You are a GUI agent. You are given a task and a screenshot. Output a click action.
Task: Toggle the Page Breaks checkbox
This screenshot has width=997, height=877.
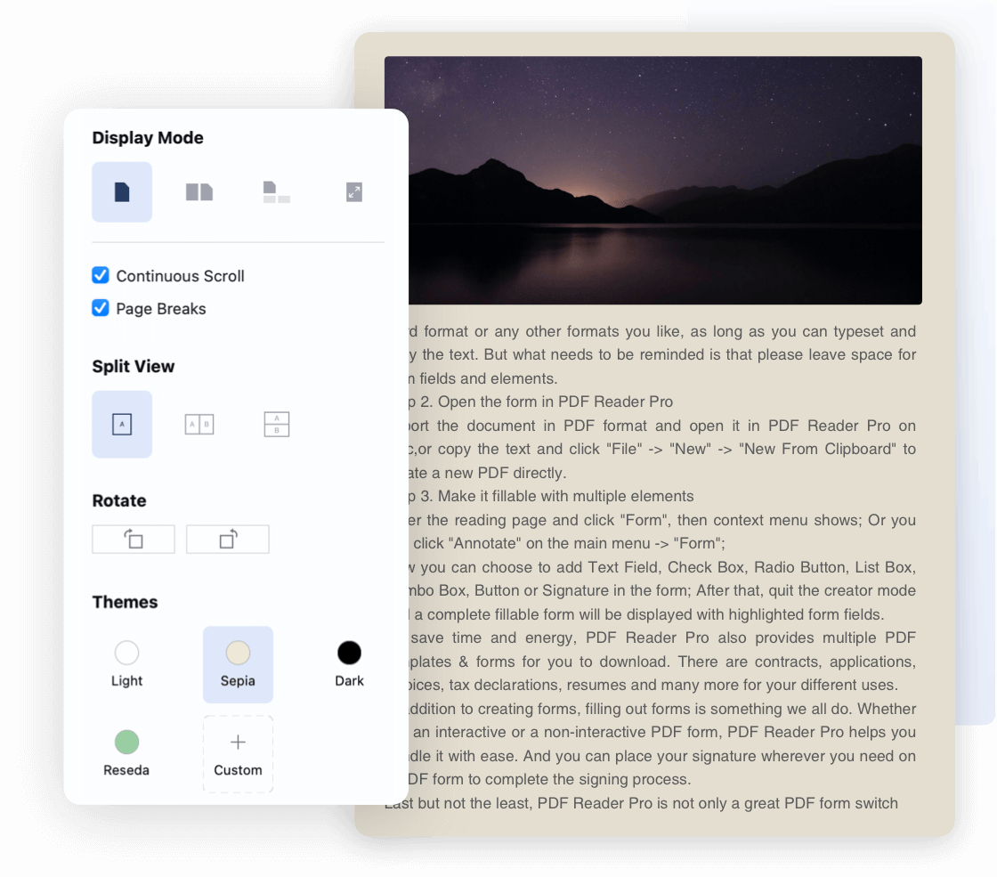pos(101,308)
